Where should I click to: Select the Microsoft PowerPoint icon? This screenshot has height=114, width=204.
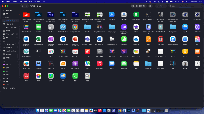(x=75, y=39)
